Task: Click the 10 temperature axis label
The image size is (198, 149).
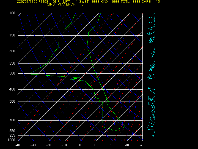Action: [96, 145]
